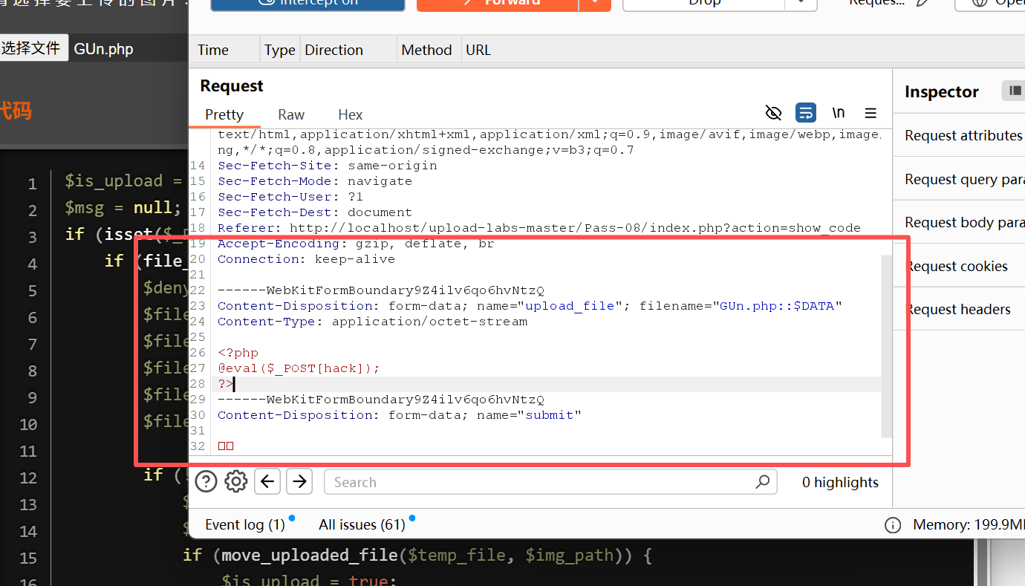Image resolution: width=1025 pixels, height=586 pixels.
Task: Click the Drop button
Action: (x=704, y=4)
